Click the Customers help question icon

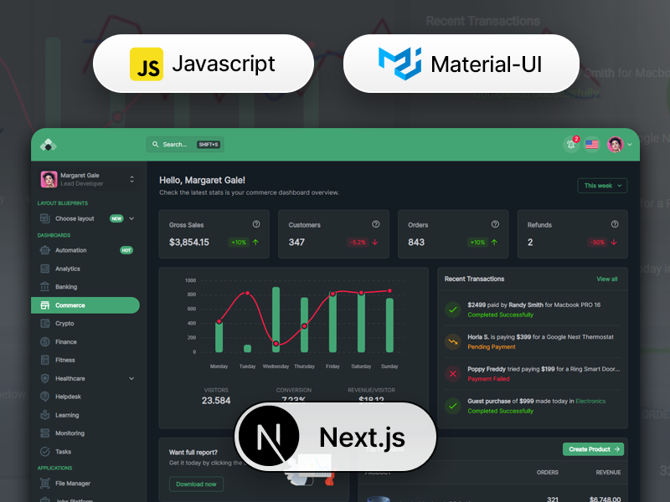pos(375,224)
